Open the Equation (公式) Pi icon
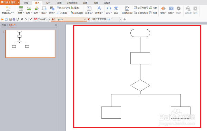This screenshot has height=131, width=207. tap(116, 9)
